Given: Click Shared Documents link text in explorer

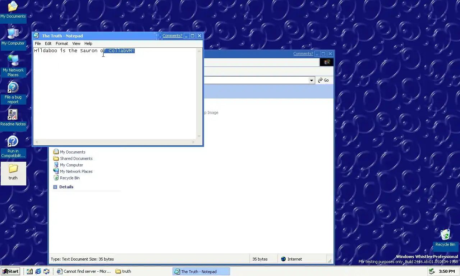Looking at the screenshot, I should point(76,158).
